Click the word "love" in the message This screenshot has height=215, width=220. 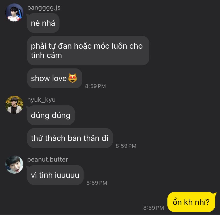59,78
